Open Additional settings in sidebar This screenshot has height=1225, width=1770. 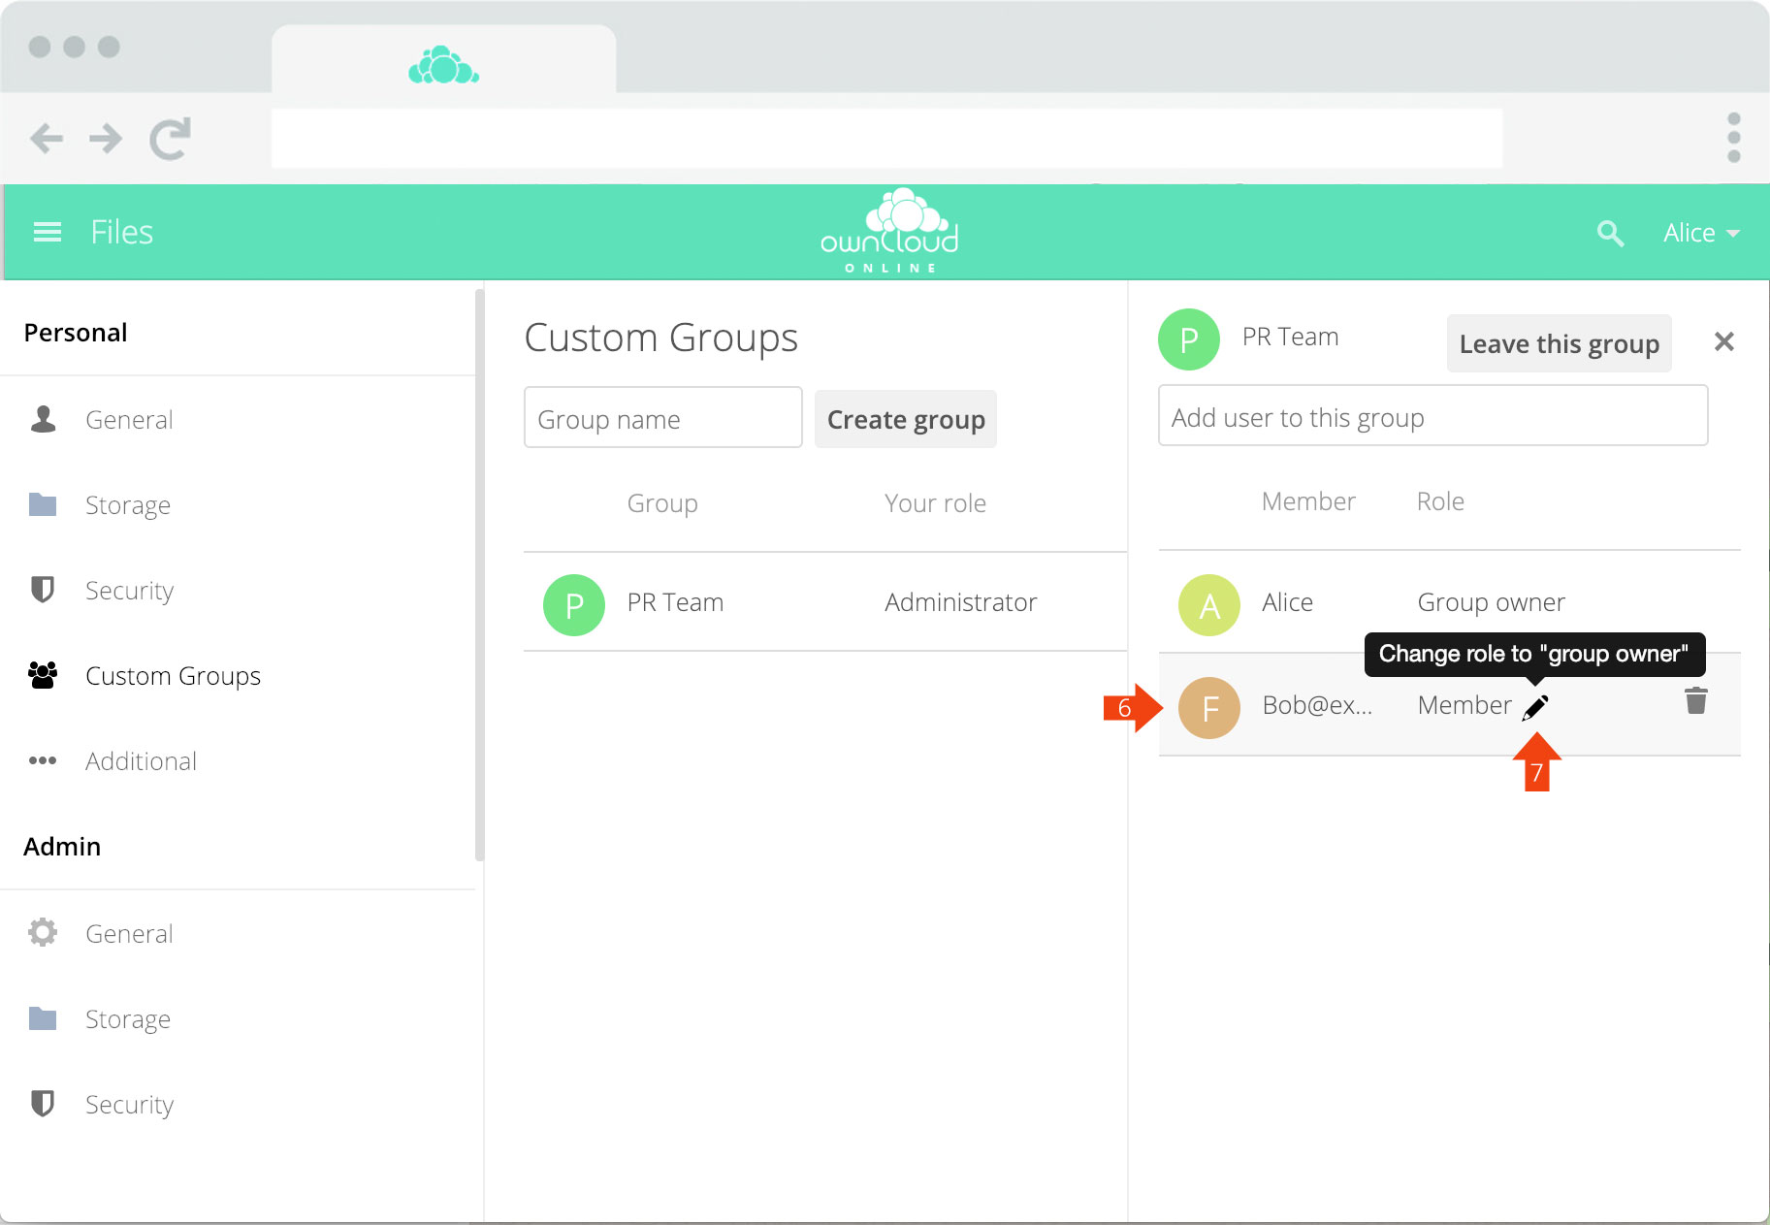(x=141, y=761)
